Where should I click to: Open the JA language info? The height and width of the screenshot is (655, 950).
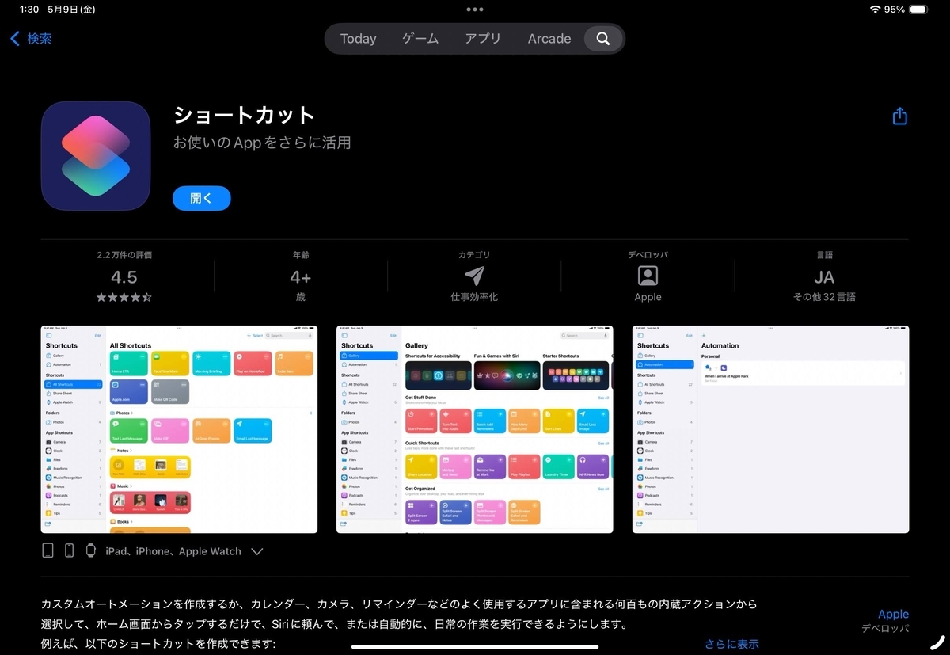pos(824,277)
